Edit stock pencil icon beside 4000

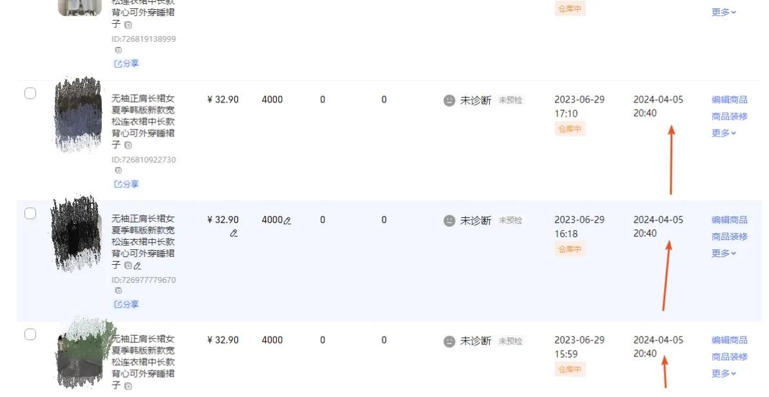287,221
